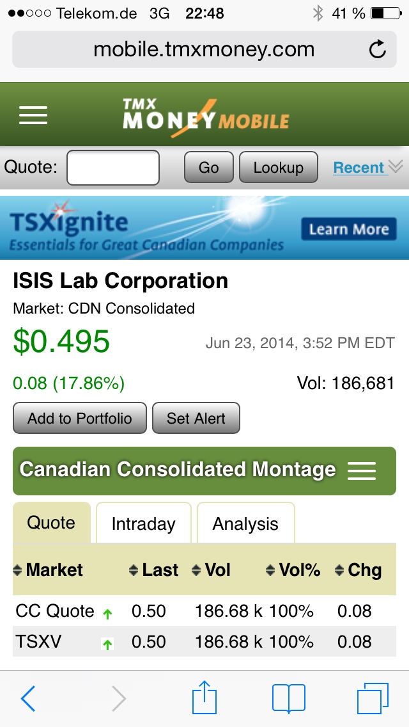Open the Canadian Consolidated Montage menu

coord(362,470)
